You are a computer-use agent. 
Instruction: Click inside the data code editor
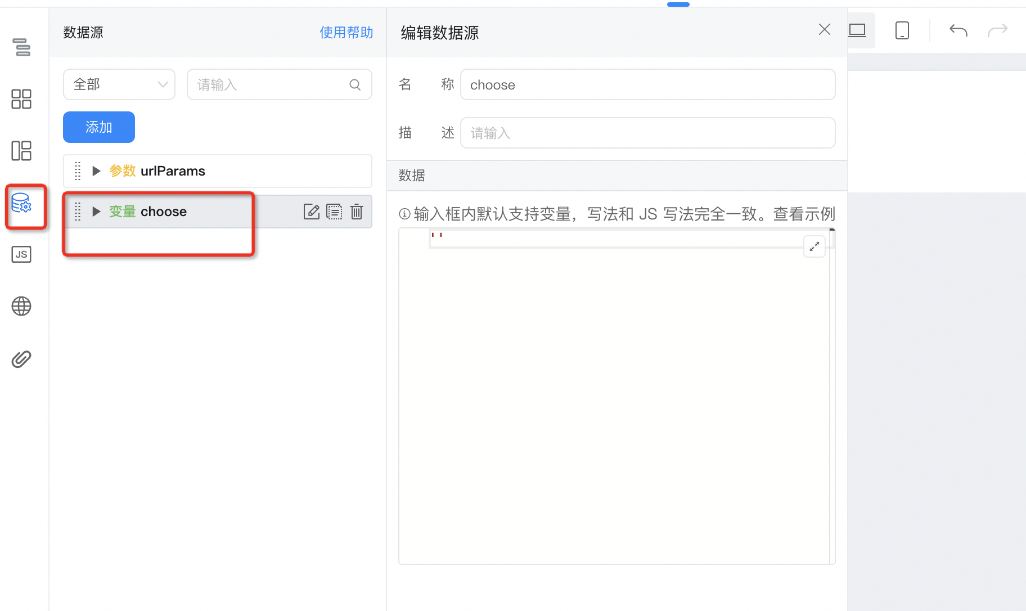pos(616,396)
